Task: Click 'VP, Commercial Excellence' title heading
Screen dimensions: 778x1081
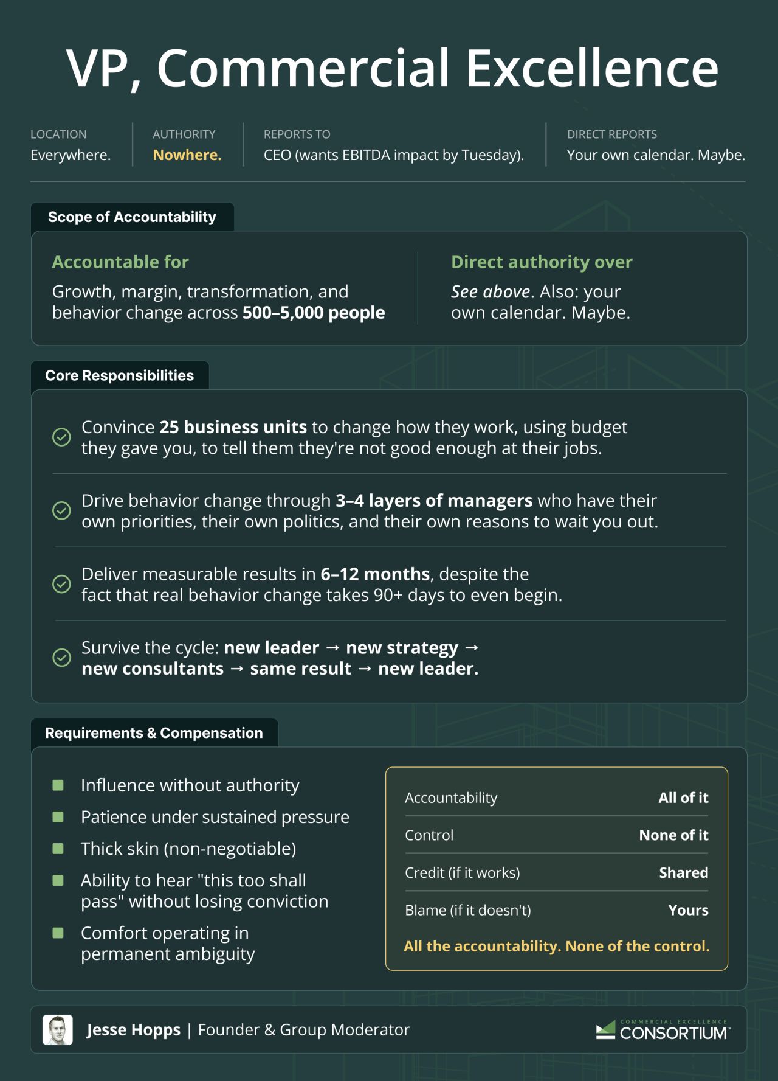Action: (392, 68)
